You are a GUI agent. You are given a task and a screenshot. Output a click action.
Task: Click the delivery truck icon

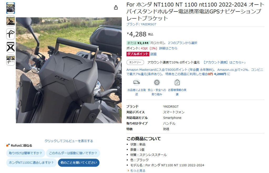click(x=137, y=83)
